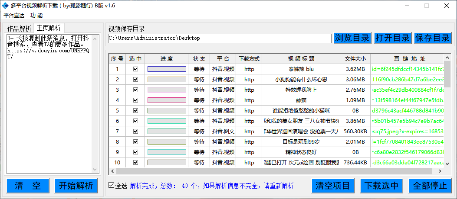Click the 打开目录 button

tap(392, 38)
